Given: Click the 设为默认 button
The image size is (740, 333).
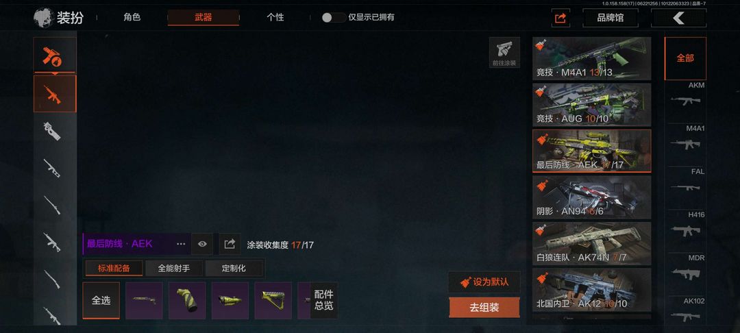Looking at the screenshot, I should (484, 282).
